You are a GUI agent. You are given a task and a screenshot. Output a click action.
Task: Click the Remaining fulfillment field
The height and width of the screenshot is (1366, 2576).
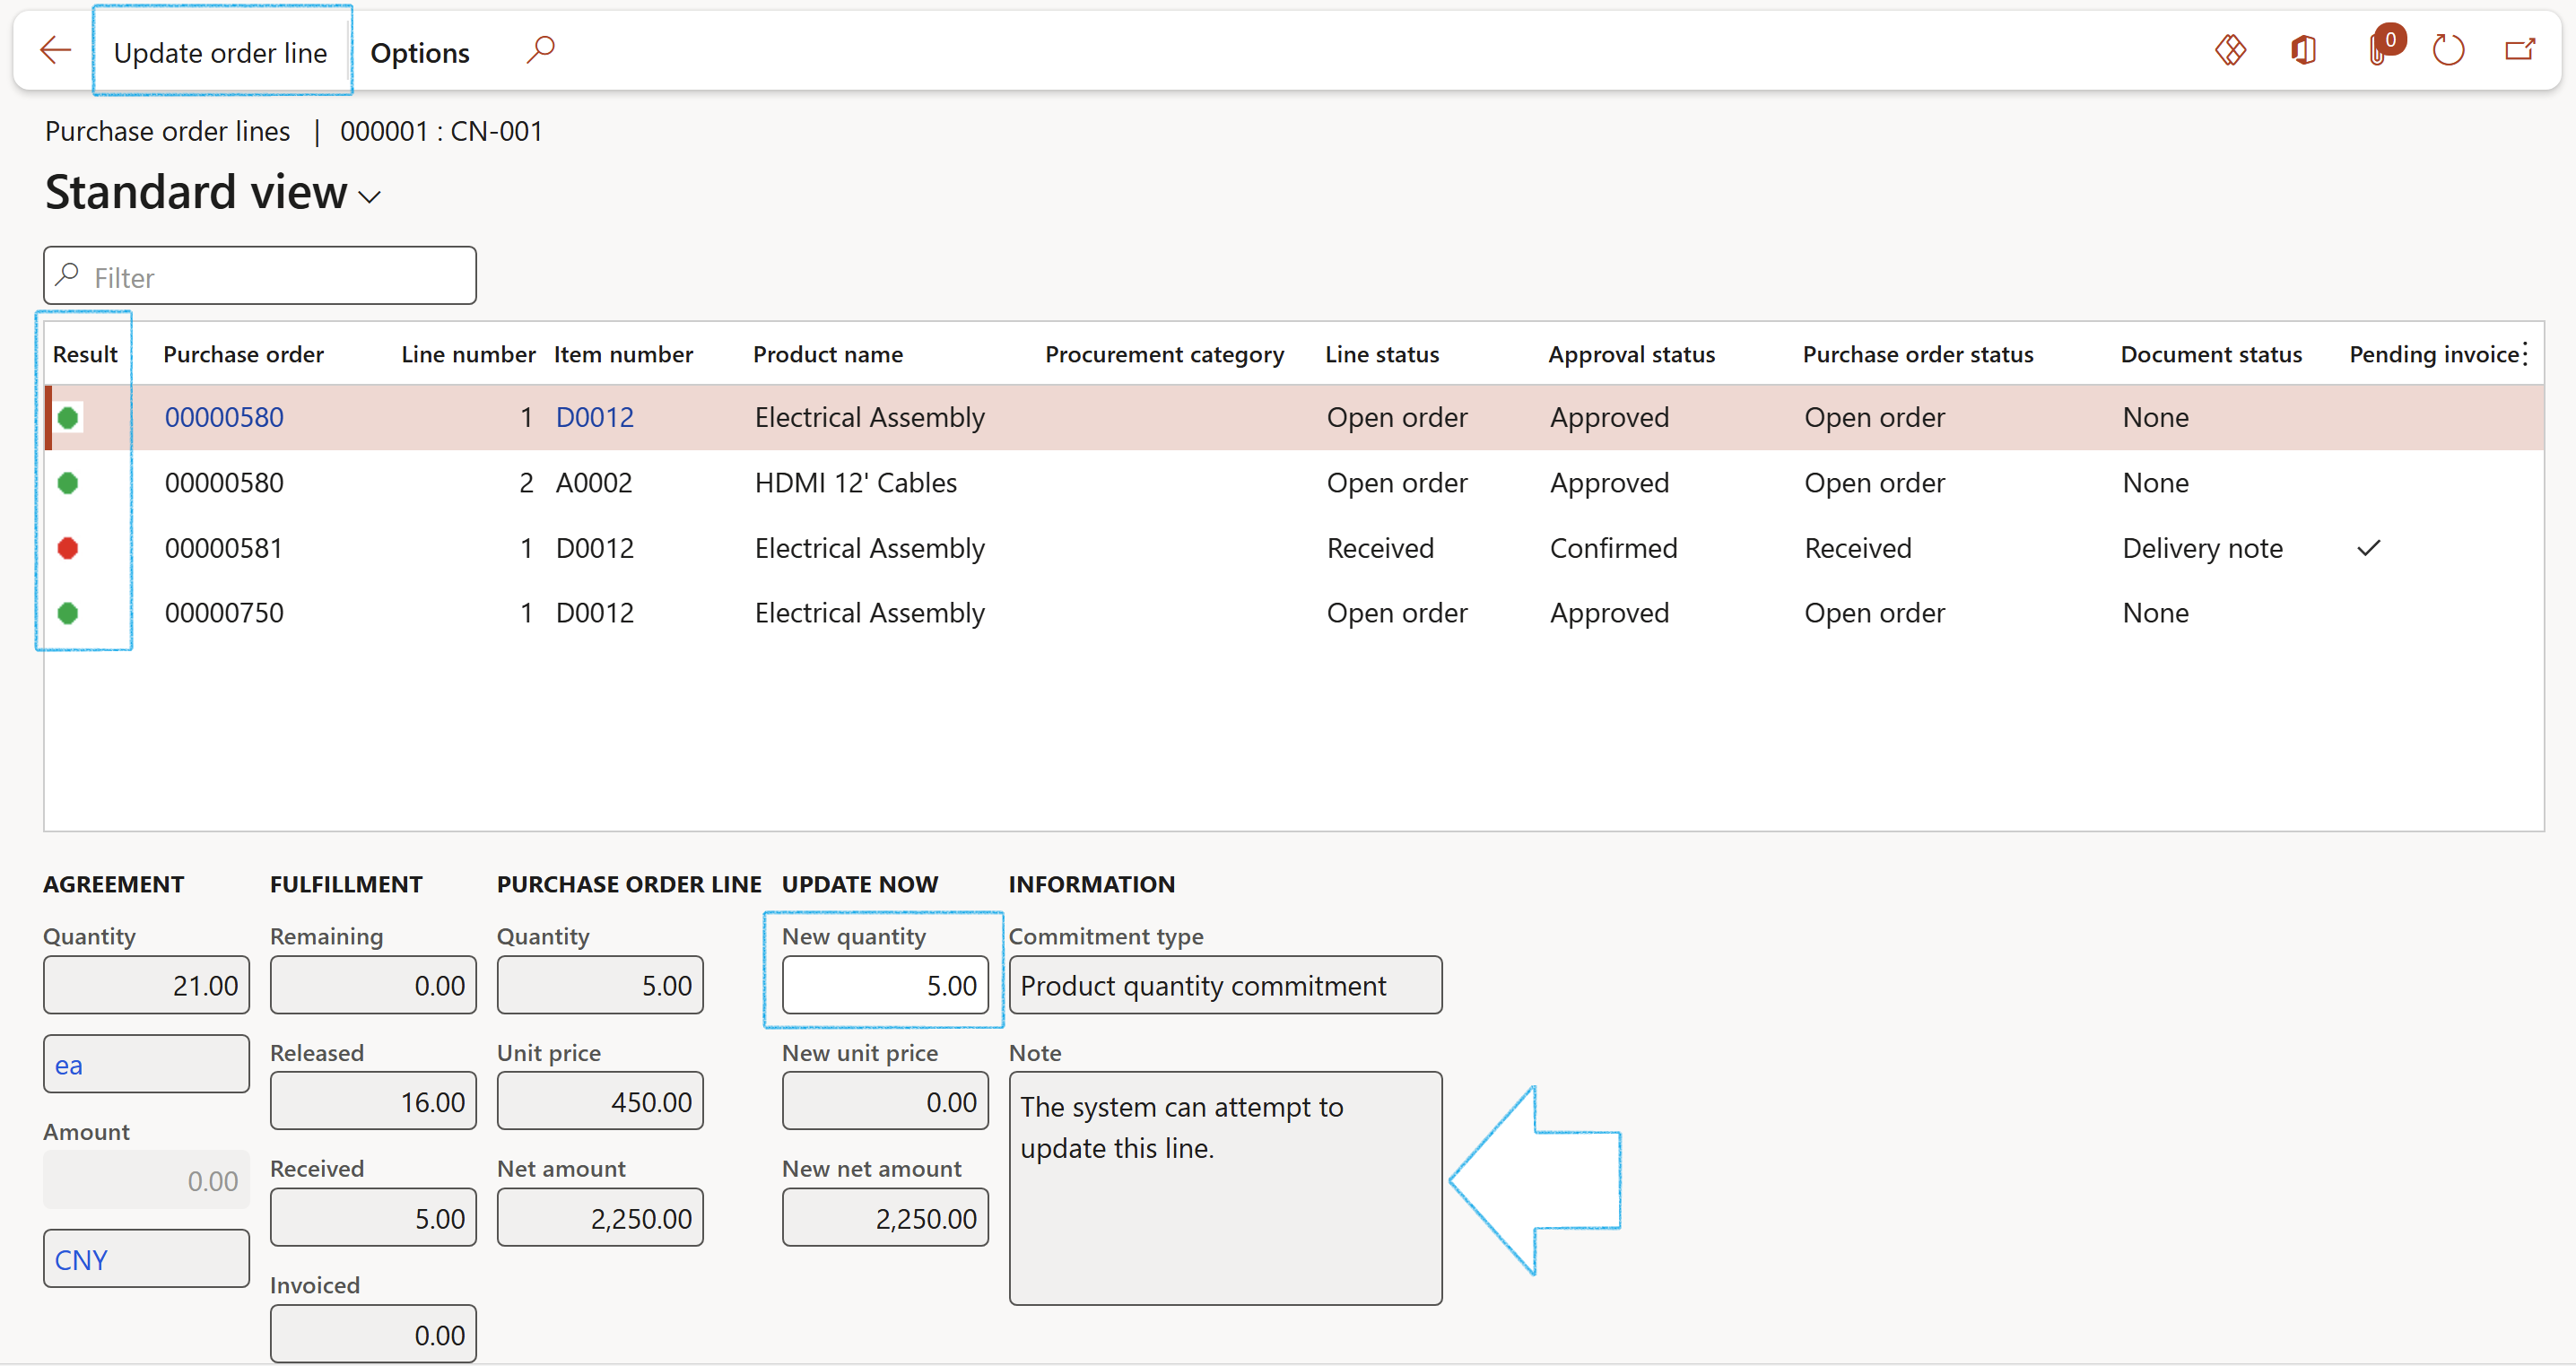tap(373, 985)
